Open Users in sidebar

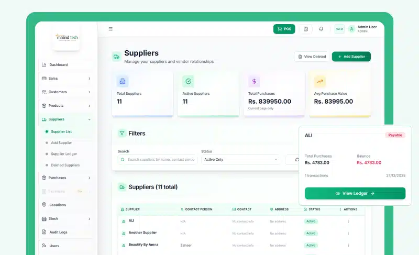66,246
